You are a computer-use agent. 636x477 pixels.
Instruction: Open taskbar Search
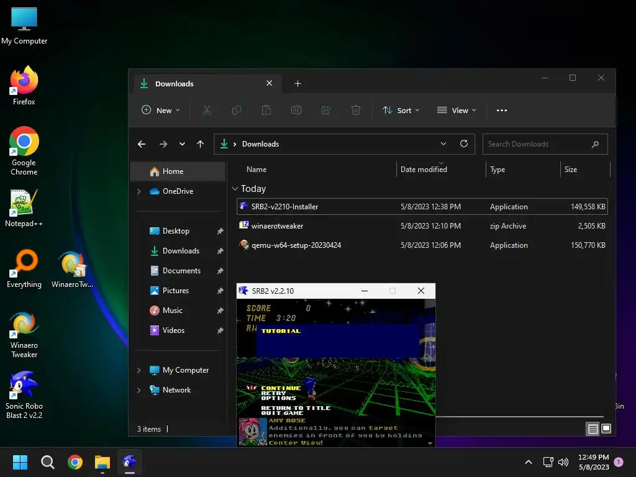tap(47, 462)
